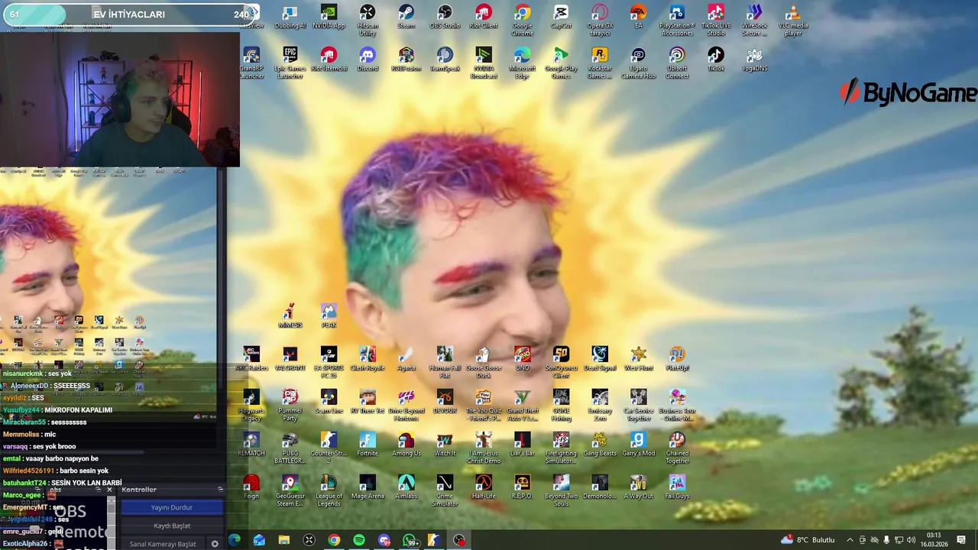This screenshot has width=978, height=550.
Task: Open the Ubisoft Connect shortcut
Action: click(x=677, y=63)
